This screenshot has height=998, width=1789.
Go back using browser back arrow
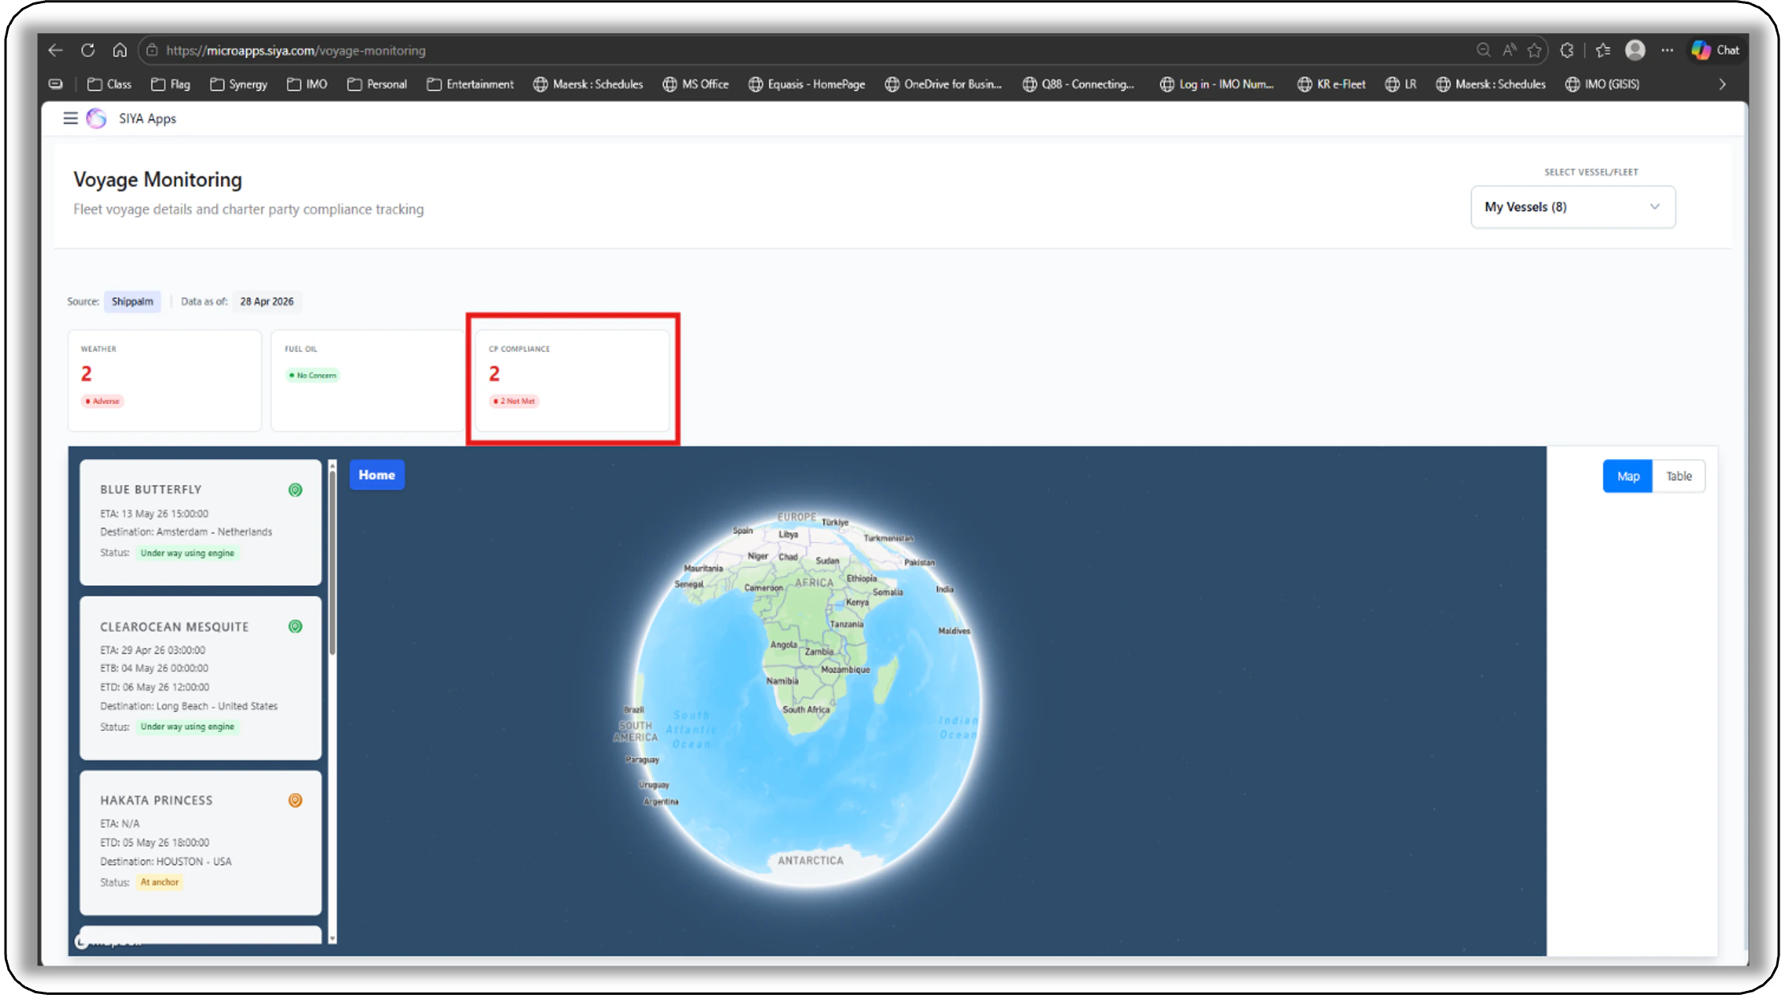click(55, 50)
